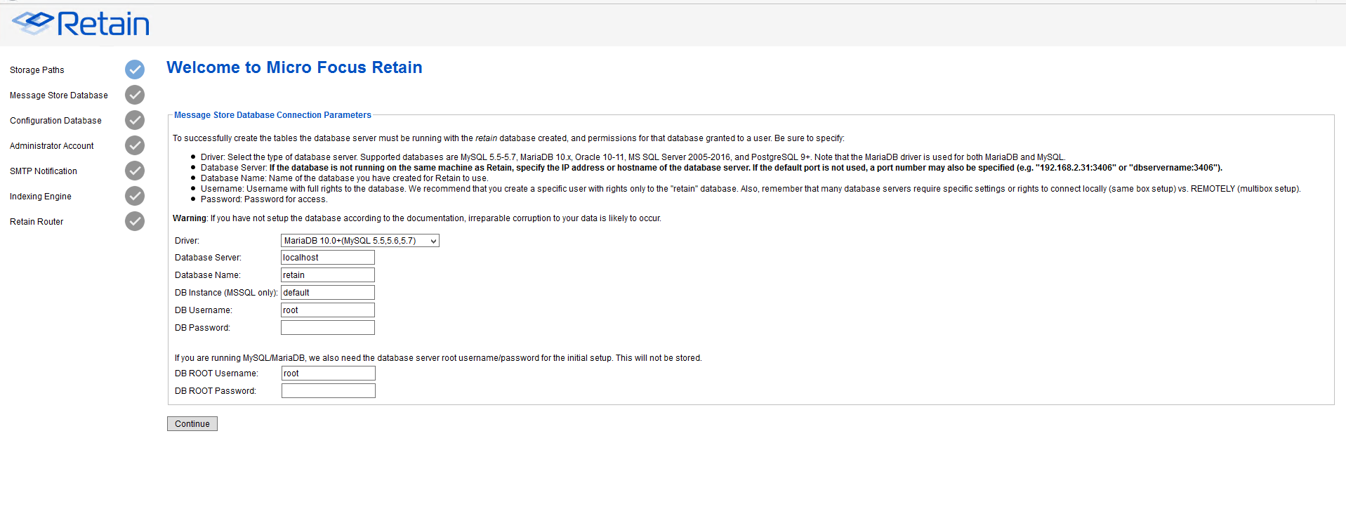Click the Retain logo icon
Screen dimensions: 1346x509
[x=33, y=23]
